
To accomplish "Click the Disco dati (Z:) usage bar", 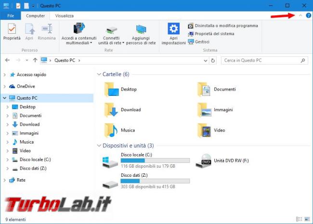I will tap(155, 181).
